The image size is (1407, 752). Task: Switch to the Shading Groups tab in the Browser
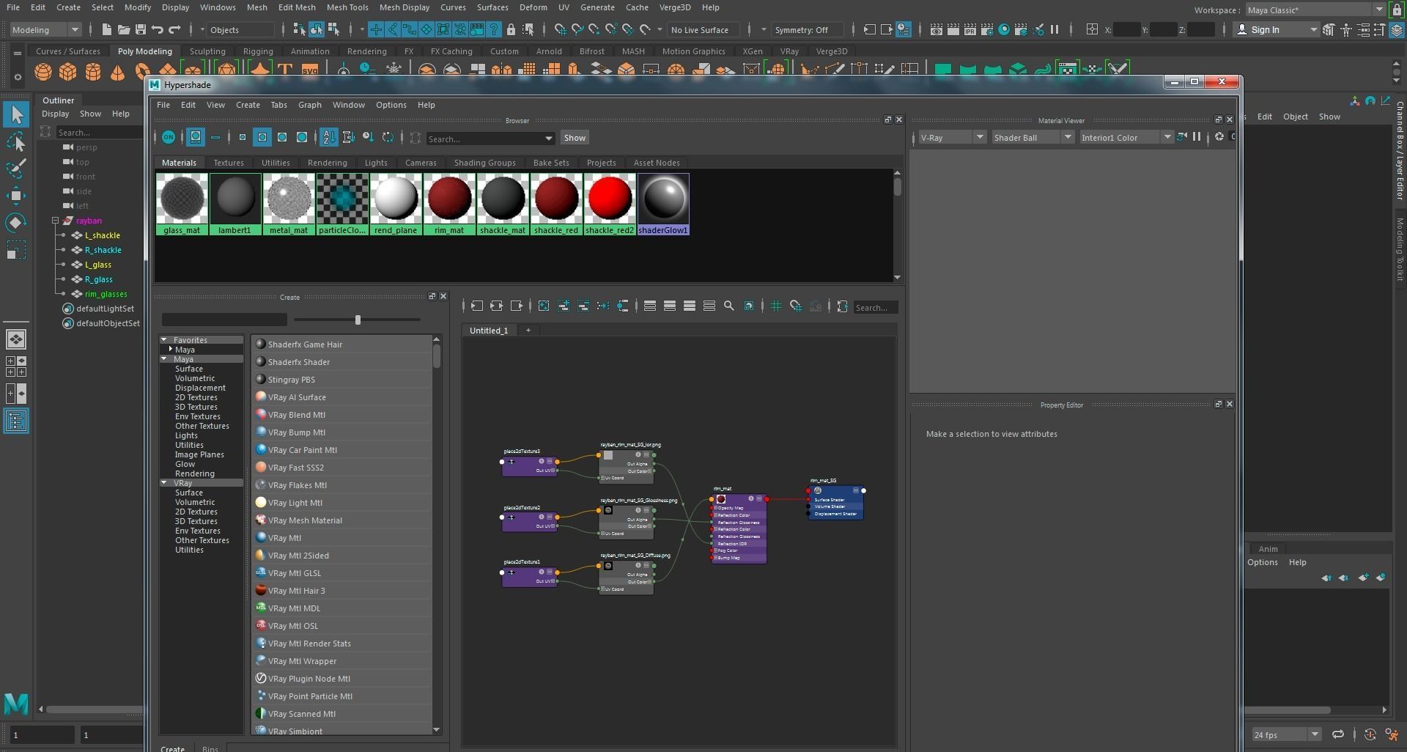484,163
